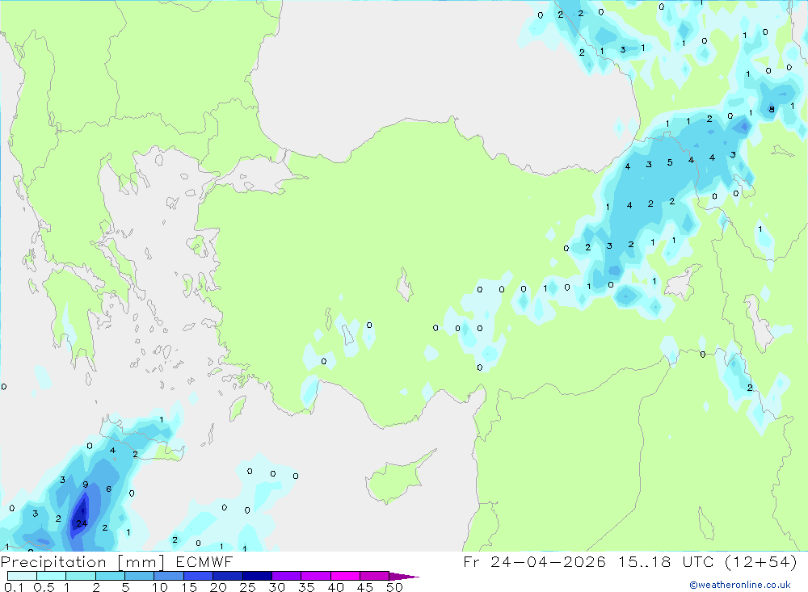
Task: Click the legend scale label '0.5'
Action: 44,587
